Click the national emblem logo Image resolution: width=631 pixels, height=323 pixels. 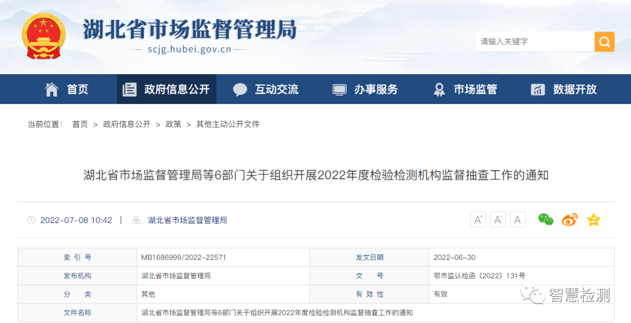tap(44, 36)
